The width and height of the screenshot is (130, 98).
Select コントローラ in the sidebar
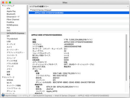pos(12,55)
